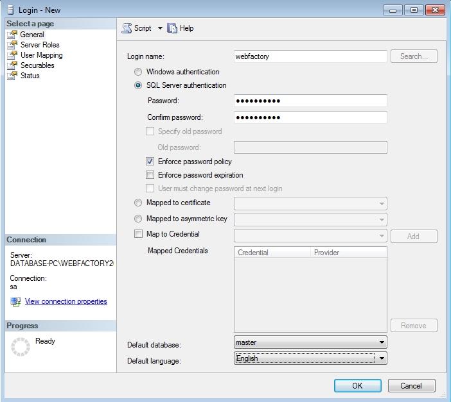Select Mapped to certificate option
Viewport: 451px width, 402px height.
coord(138,203)
